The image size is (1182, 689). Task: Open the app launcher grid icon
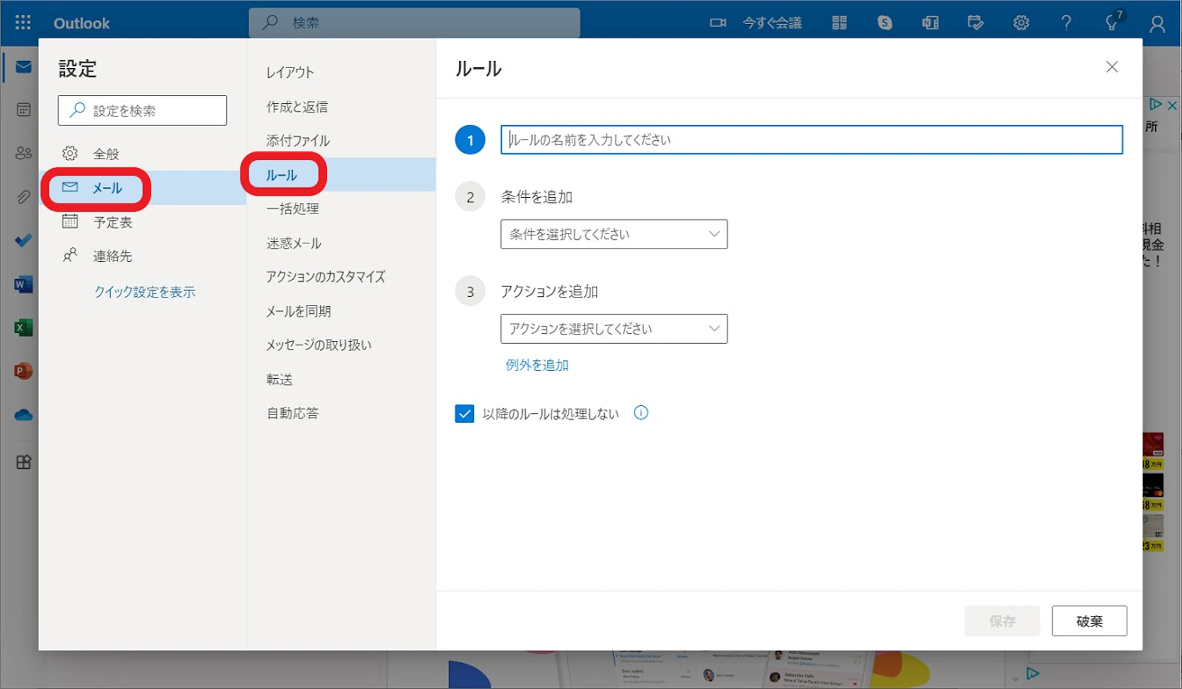pos(23,22)
